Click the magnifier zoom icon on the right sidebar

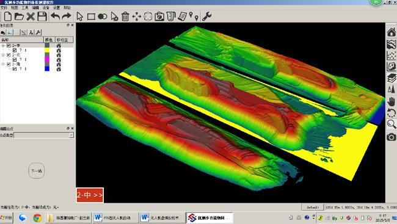391,125
